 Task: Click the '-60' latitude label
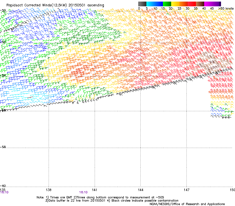point(3,186)
